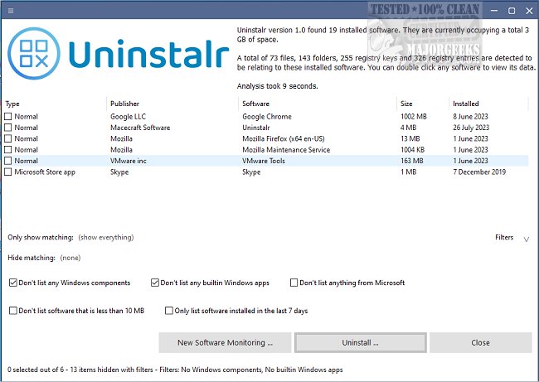Click the 7 December 2019 install date

tap(479, 172)
